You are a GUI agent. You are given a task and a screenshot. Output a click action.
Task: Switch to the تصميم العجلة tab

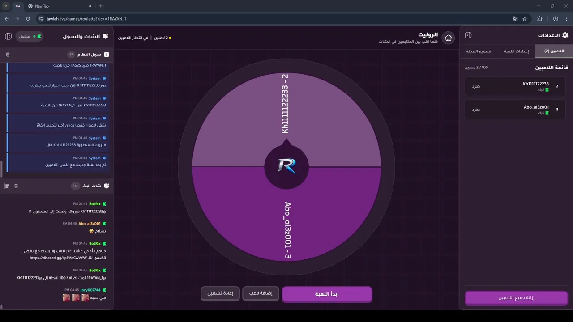[479, 51]
